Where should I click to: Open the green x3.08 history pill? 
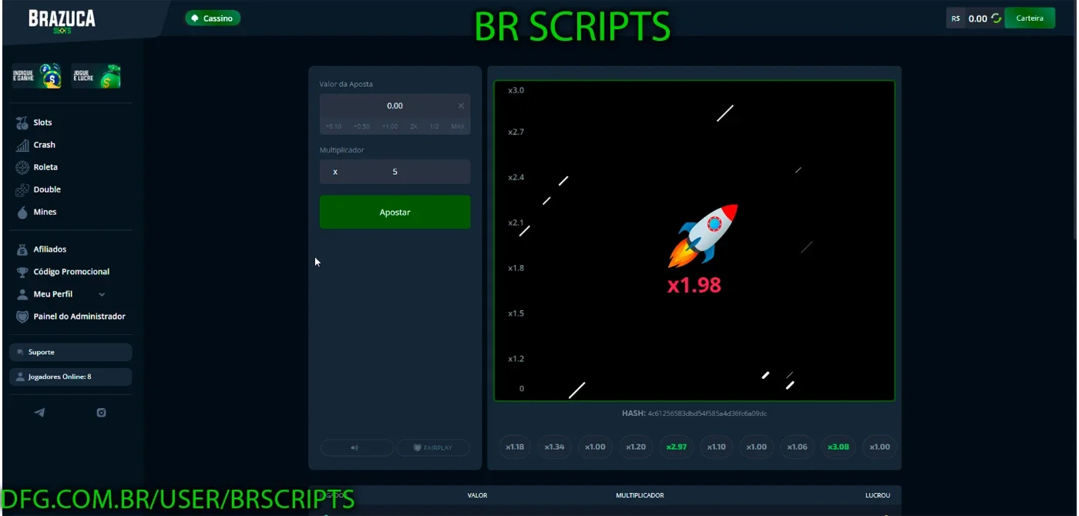pyautogui.click(x=838, y=447)
